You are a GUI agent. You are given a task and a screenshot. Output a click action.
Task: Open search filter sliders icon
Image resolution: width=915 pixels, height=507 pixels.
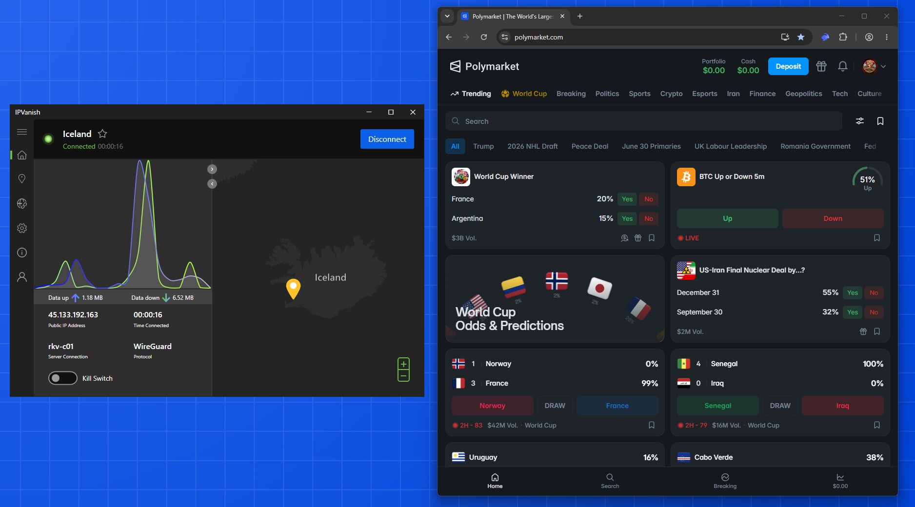[x=860, y=121]
